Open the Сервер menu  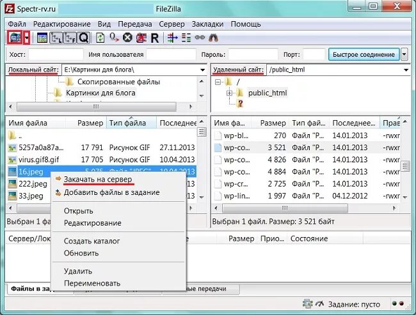pyautogui.click(x=172, y=24)
